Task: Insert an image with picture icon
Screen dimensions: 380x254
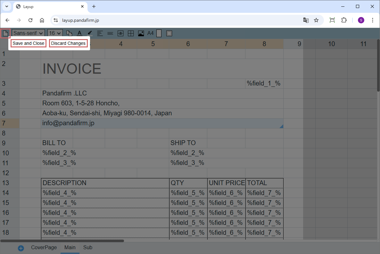Action: click(x=141, y=33)
